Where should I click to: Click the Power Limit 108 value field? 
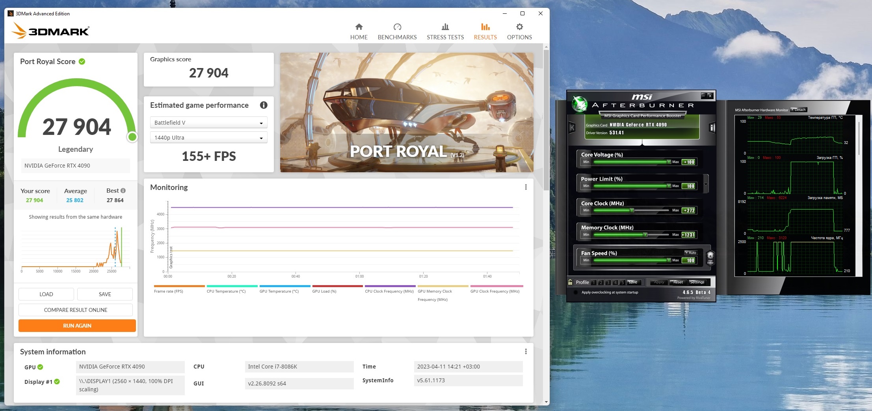689,186
